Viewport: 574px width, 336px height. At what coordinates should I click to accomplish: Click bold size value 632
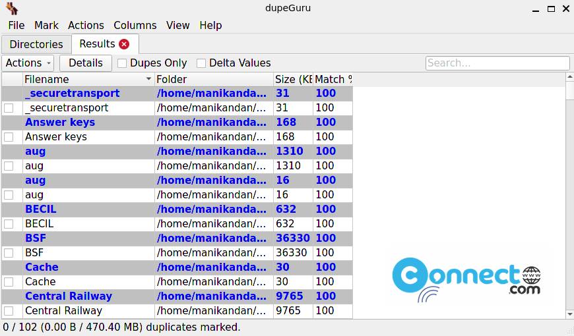[286, 209]
